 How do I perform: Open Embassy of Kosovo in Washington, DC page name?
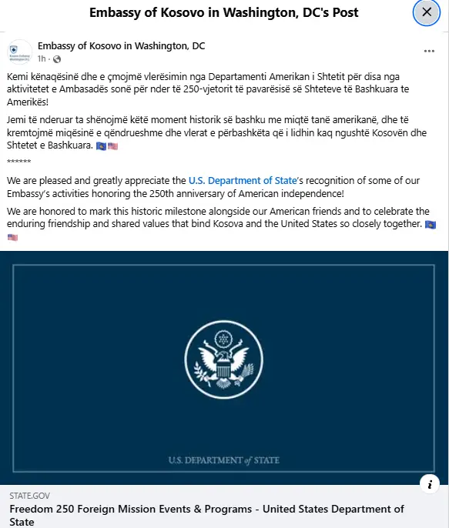[121, 46]
